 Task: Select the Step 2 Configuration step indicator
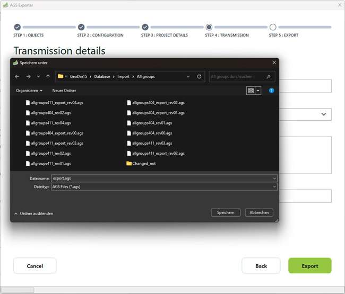click(81, 27)
